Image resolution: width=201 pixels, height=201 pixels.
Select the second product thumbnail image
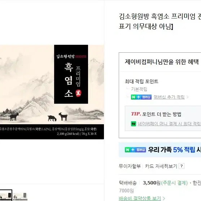coord(20,196)
